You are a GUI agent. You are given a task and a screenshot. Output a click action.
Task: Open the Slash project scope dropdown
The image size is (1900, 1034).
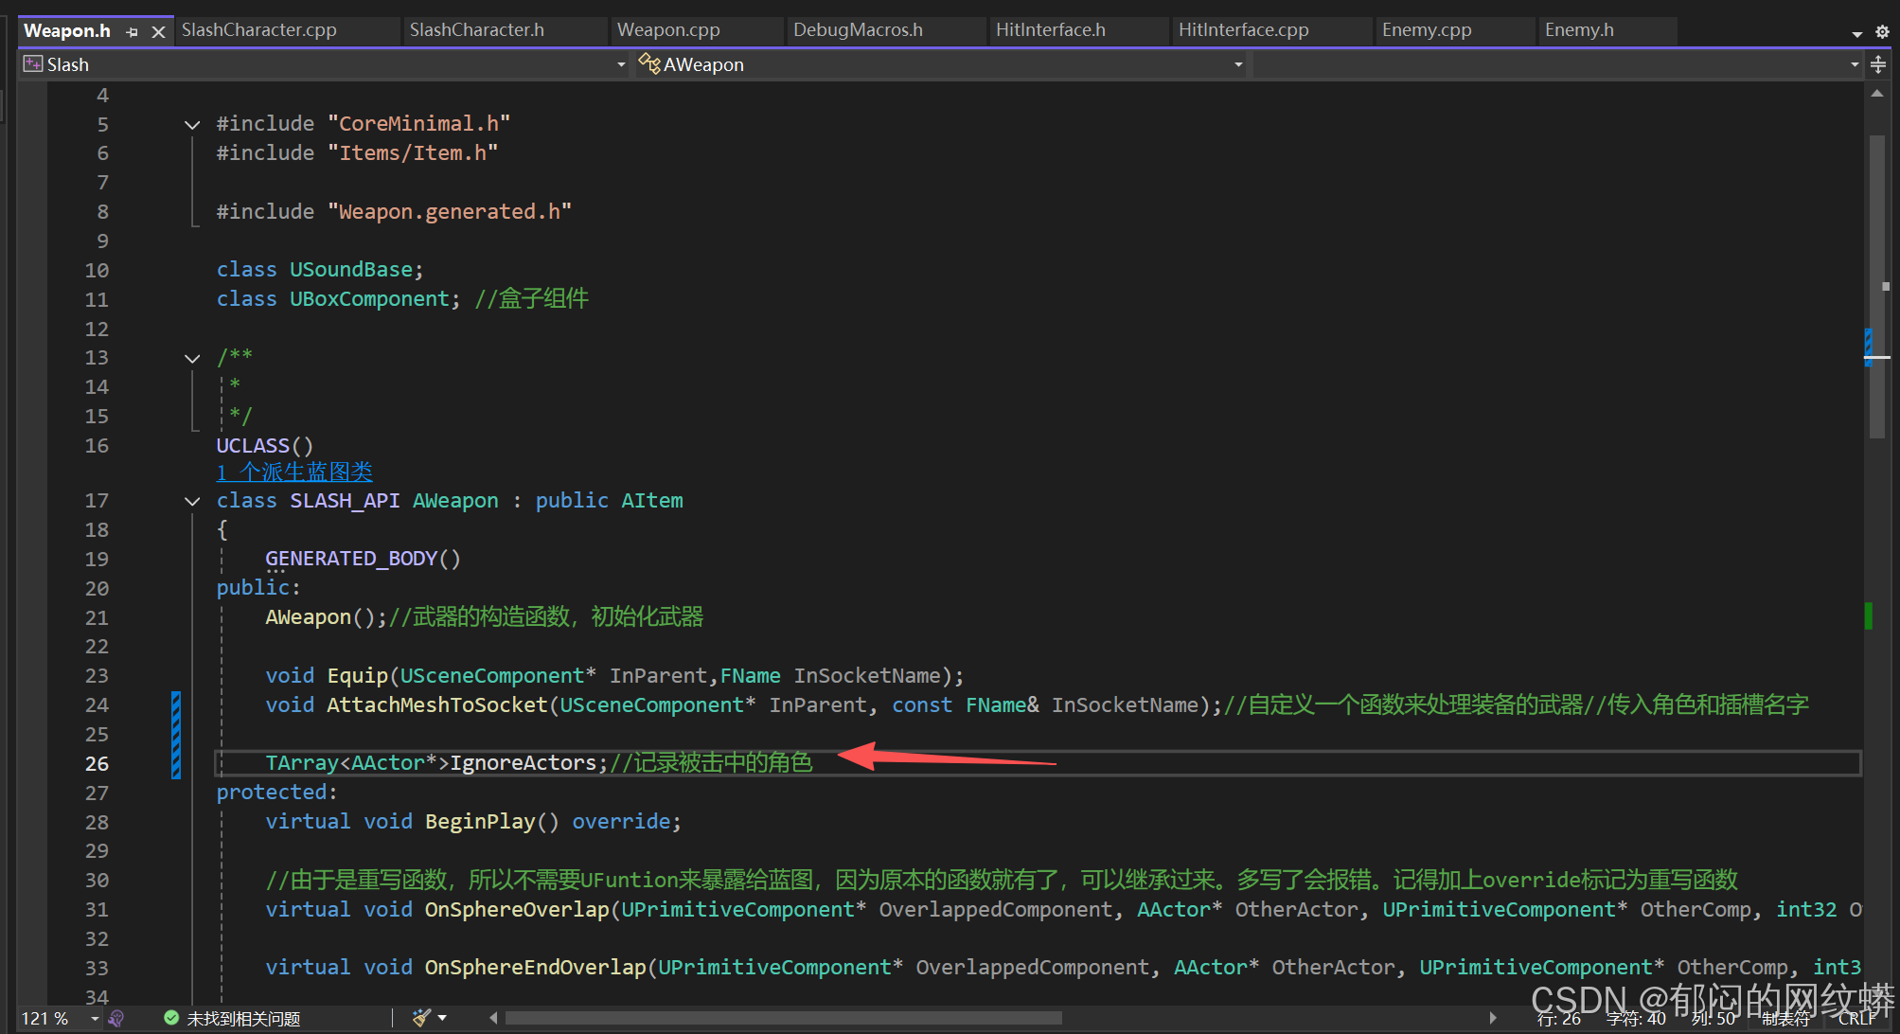621,64
